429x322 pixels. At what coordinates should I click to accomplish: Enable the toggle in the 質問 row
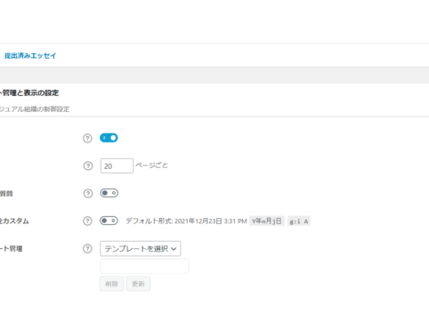[109, 193]
